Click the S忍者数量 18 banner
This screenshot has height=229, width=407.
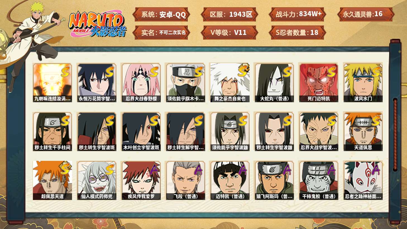point(298,33)
